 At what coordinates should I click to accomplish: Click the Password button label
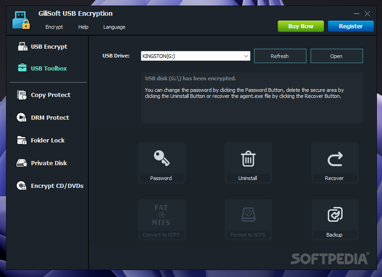click(x=161, y=178)
